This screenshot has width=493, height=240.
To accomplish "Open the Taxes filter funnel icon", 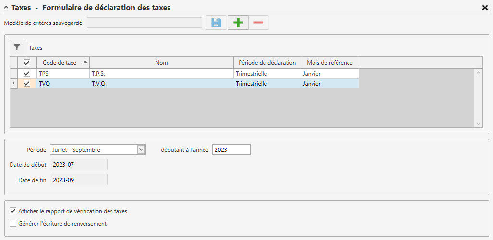I will click(17, 47).
